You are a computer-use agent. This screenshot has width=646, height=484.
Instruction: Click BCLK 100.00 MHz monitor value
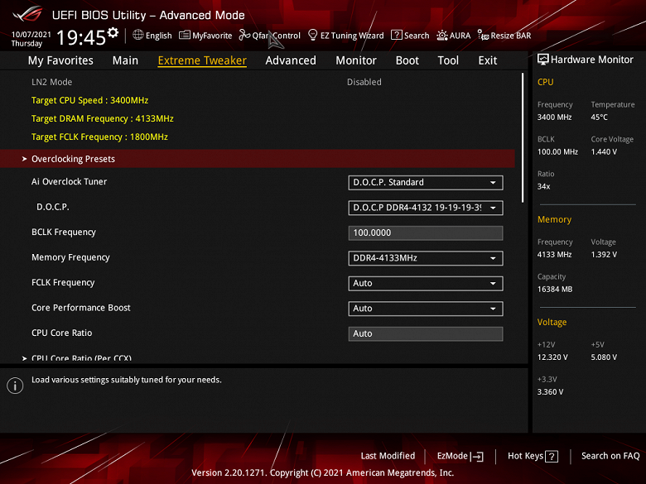click(x=558, y=152)
